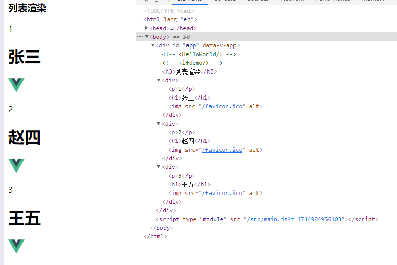This screenshot has width=397, height=265.
Task: Select the ifdemo comment node
Action: (193, 63)
